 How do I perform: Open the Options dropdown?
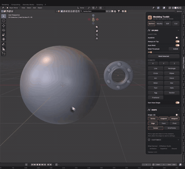180,11
